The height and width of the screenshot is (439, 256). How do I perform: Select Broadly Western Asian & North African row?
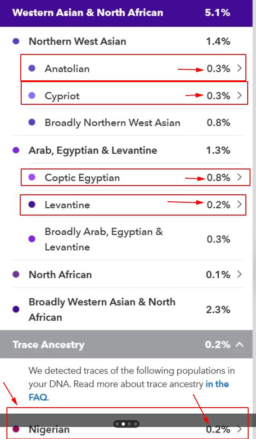point(128,309)
